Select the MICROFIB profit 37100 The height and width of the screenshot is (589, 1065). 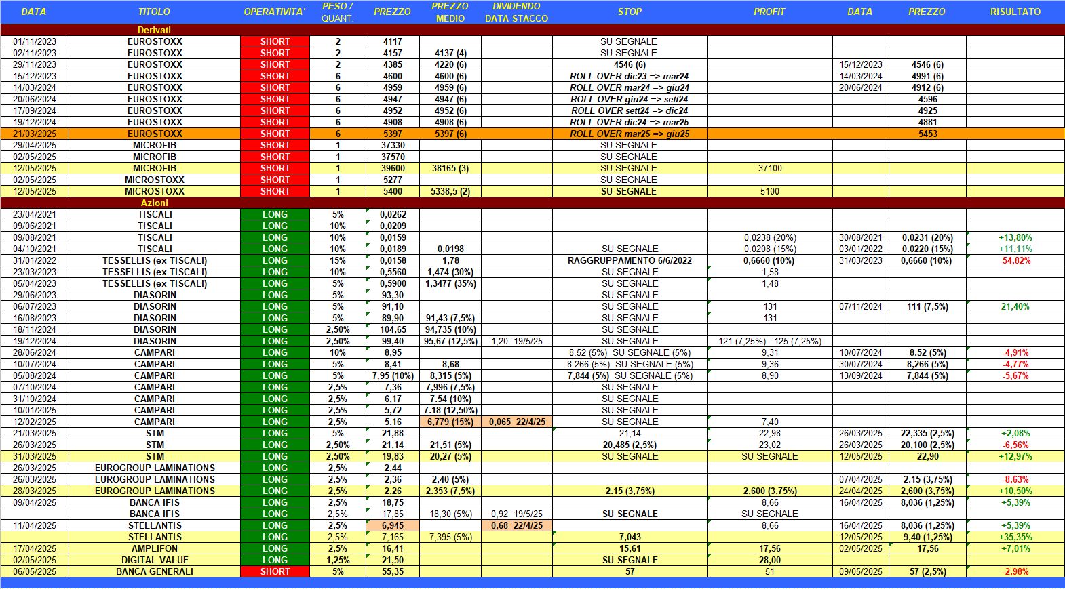coord(770,168)
